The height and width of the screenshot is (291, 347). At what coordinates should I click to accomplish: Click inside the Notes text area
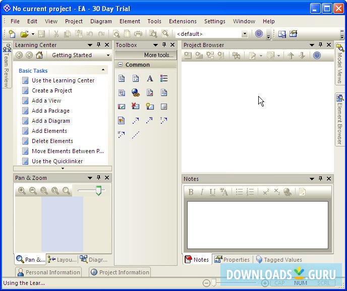point(258,225)
